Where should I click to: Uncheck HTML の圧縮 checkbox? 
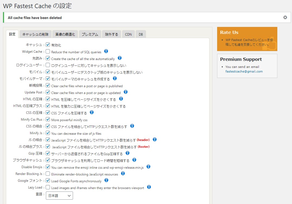(48, 99)
